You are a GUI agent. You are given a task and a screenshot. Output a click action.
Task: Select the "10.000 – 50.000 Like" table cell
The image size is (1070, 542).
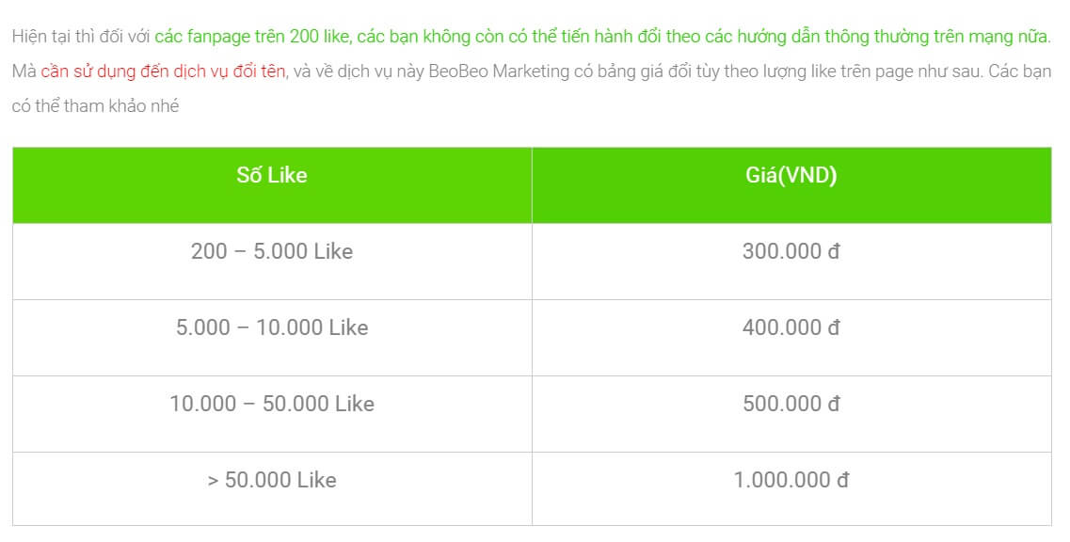272,405
